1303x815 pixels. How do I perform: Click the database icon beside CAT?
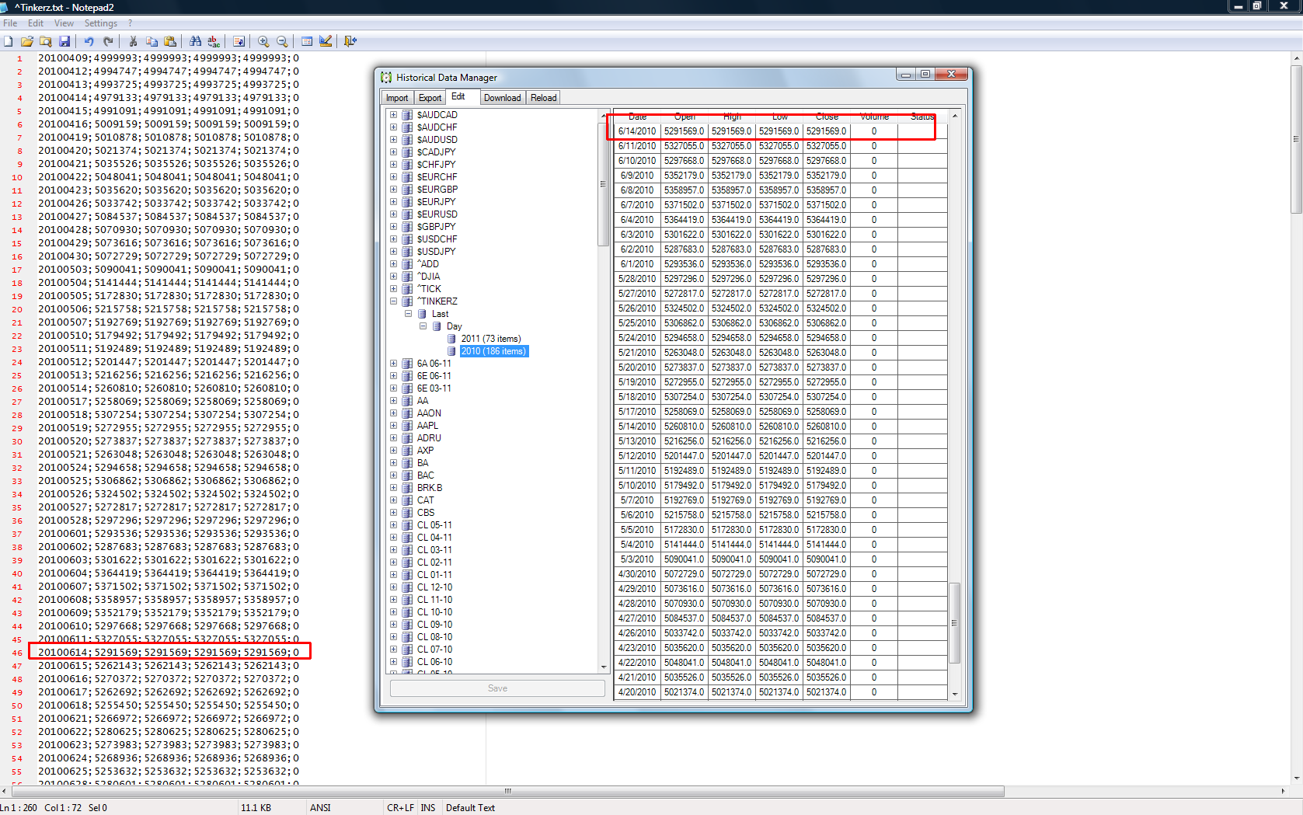407,500
